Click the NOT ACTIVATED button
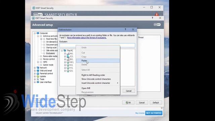 coord(154,113)
